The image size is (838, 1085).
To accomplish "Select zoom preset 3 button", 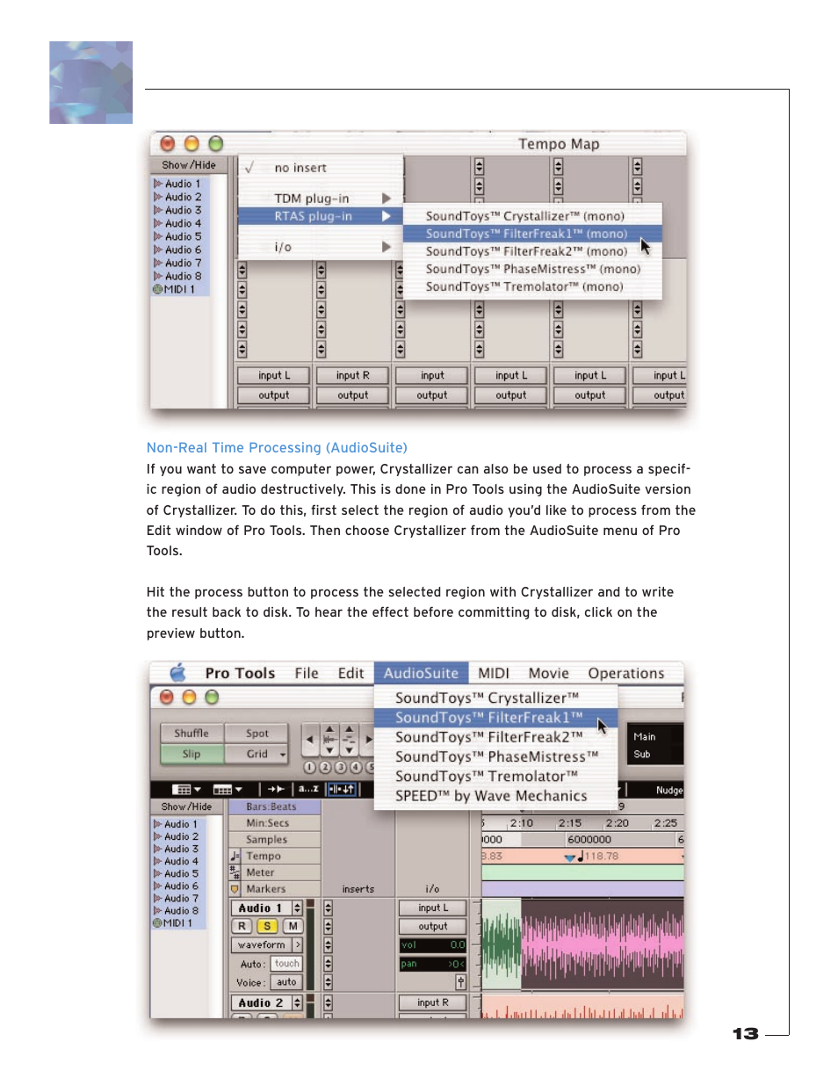I will [341, 767].
